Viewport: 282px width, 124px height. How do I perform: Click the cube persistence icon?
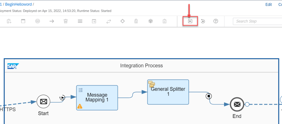150,21
